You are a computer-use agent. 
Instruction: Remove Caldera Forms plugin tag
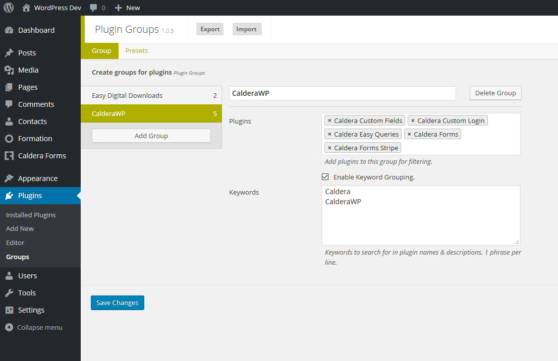(x=409, y=134)
